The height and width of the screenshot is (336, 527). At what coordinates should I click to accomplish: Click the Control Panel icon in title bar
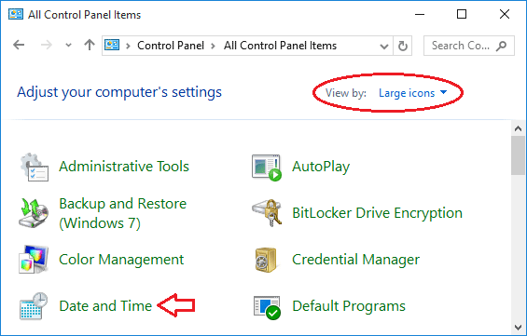[x=16, y=14]
